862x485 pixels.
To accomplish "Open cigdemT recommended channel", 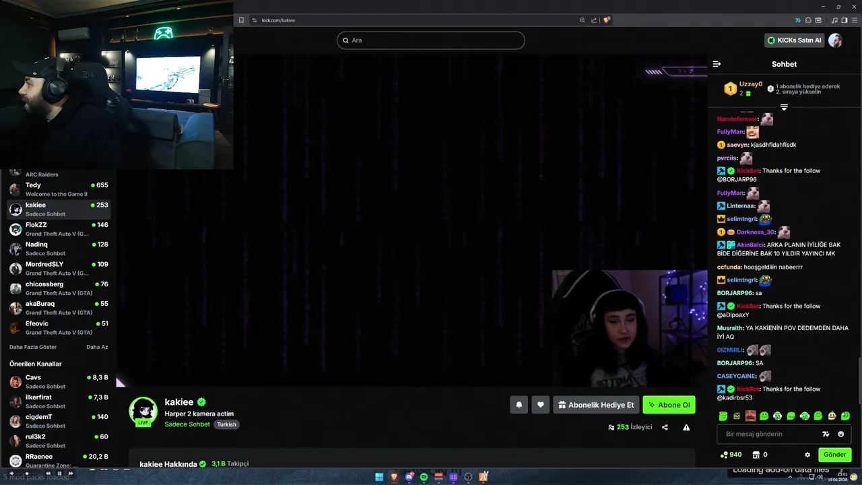I will [59, 421].
